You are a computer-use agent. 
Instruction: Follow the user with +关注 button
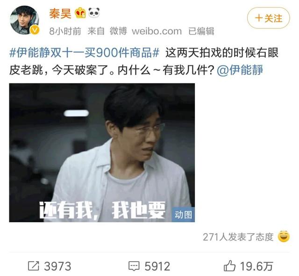tap(269, 18)
